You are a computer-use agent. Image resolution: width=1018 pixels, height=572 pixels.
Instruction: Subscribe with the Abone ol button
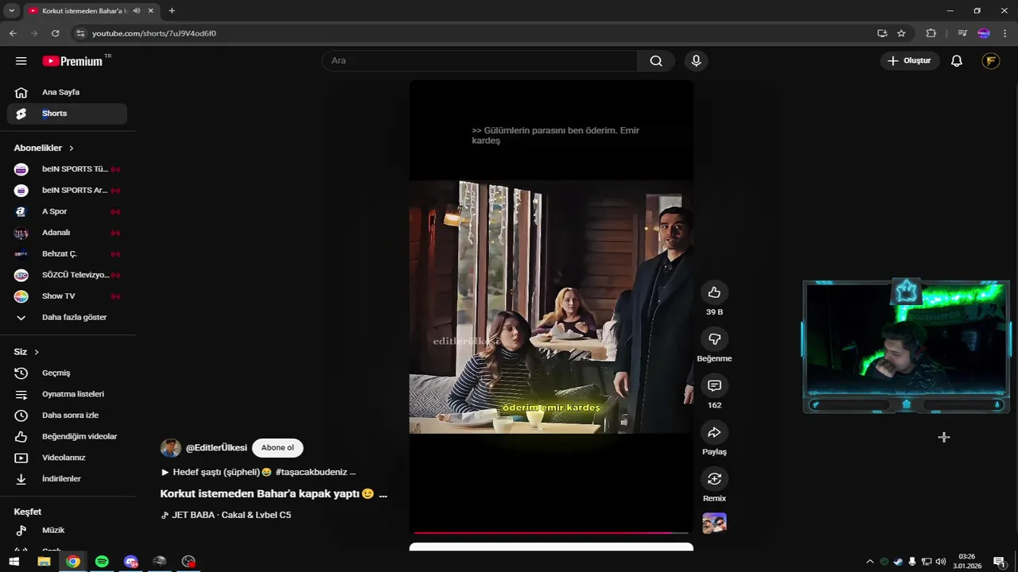pos(278,448)
